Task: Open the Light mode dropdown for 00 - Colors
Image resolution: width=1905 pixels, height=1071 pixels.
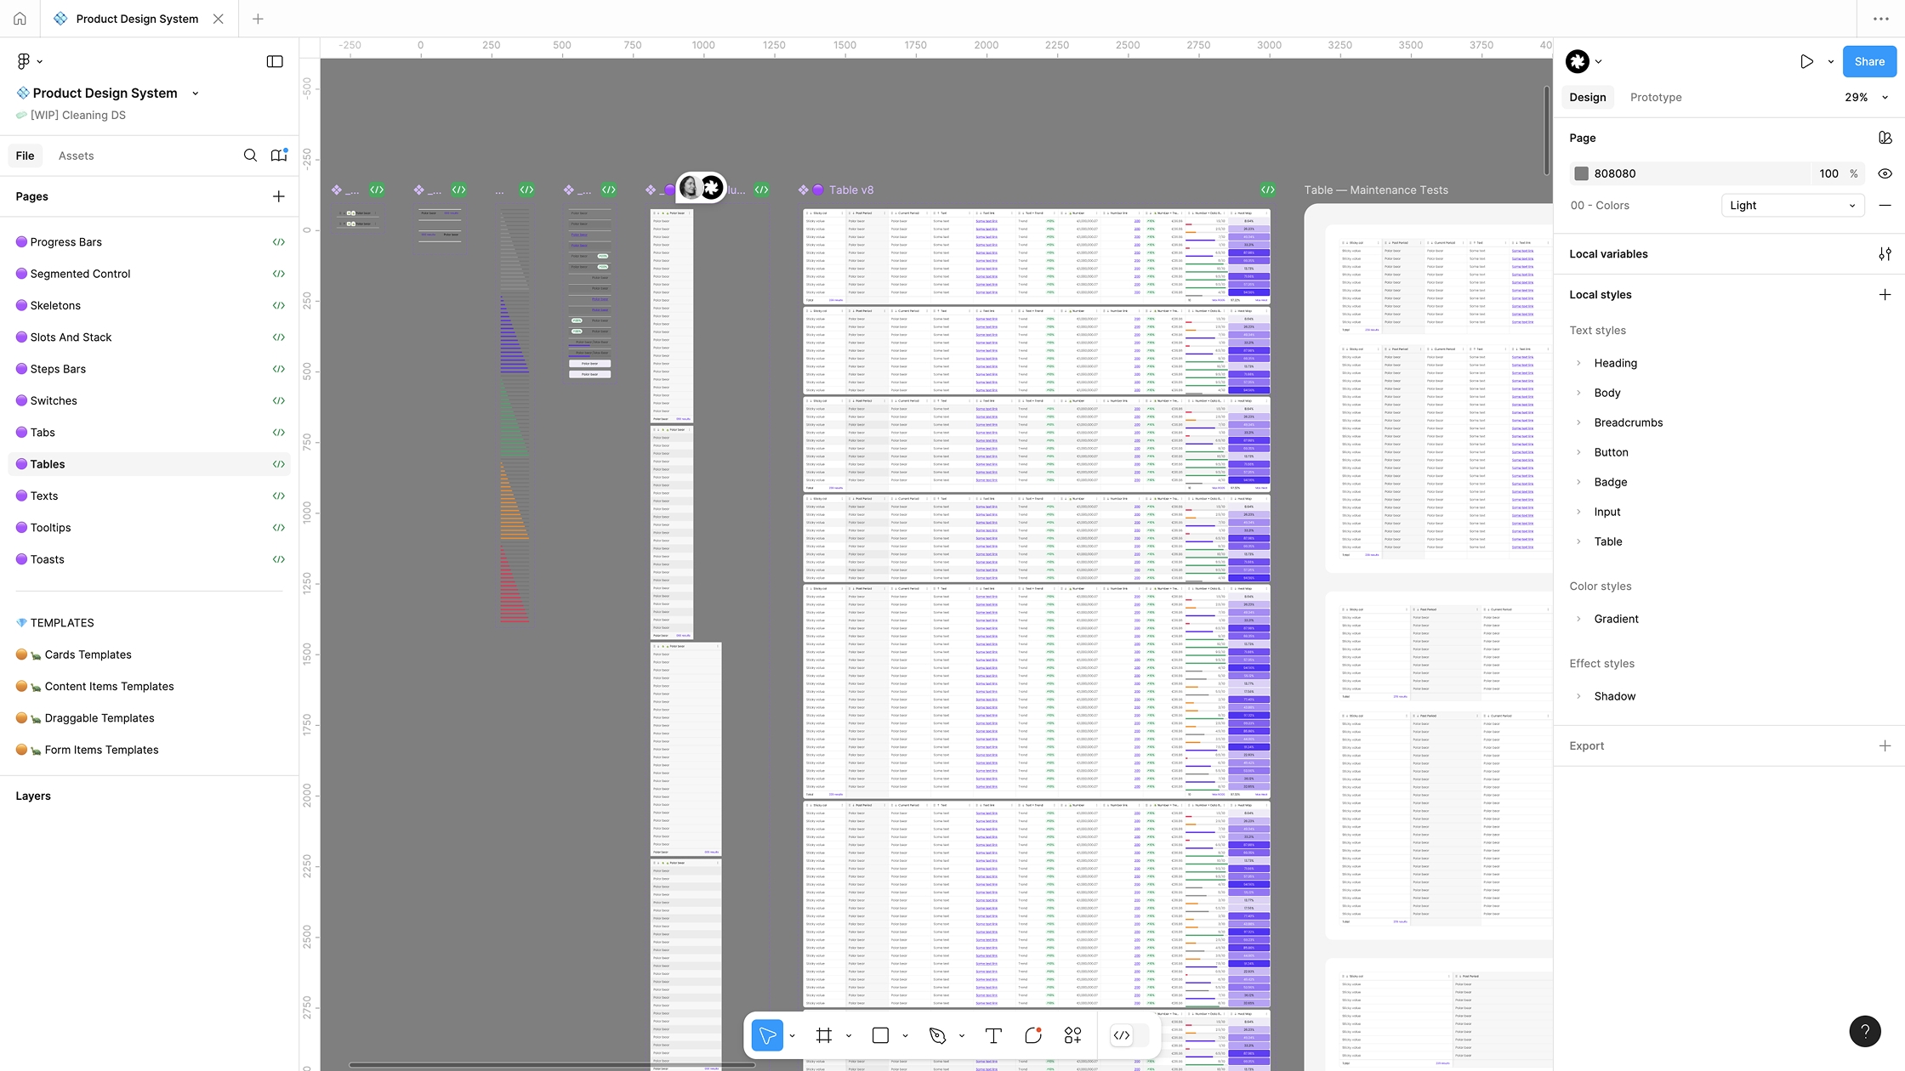Action: pyautogui.click(x=1792, y=205)
